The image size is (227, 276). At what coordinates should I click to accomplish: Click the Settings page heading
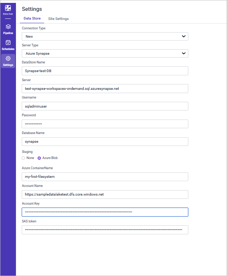[32, 9]
